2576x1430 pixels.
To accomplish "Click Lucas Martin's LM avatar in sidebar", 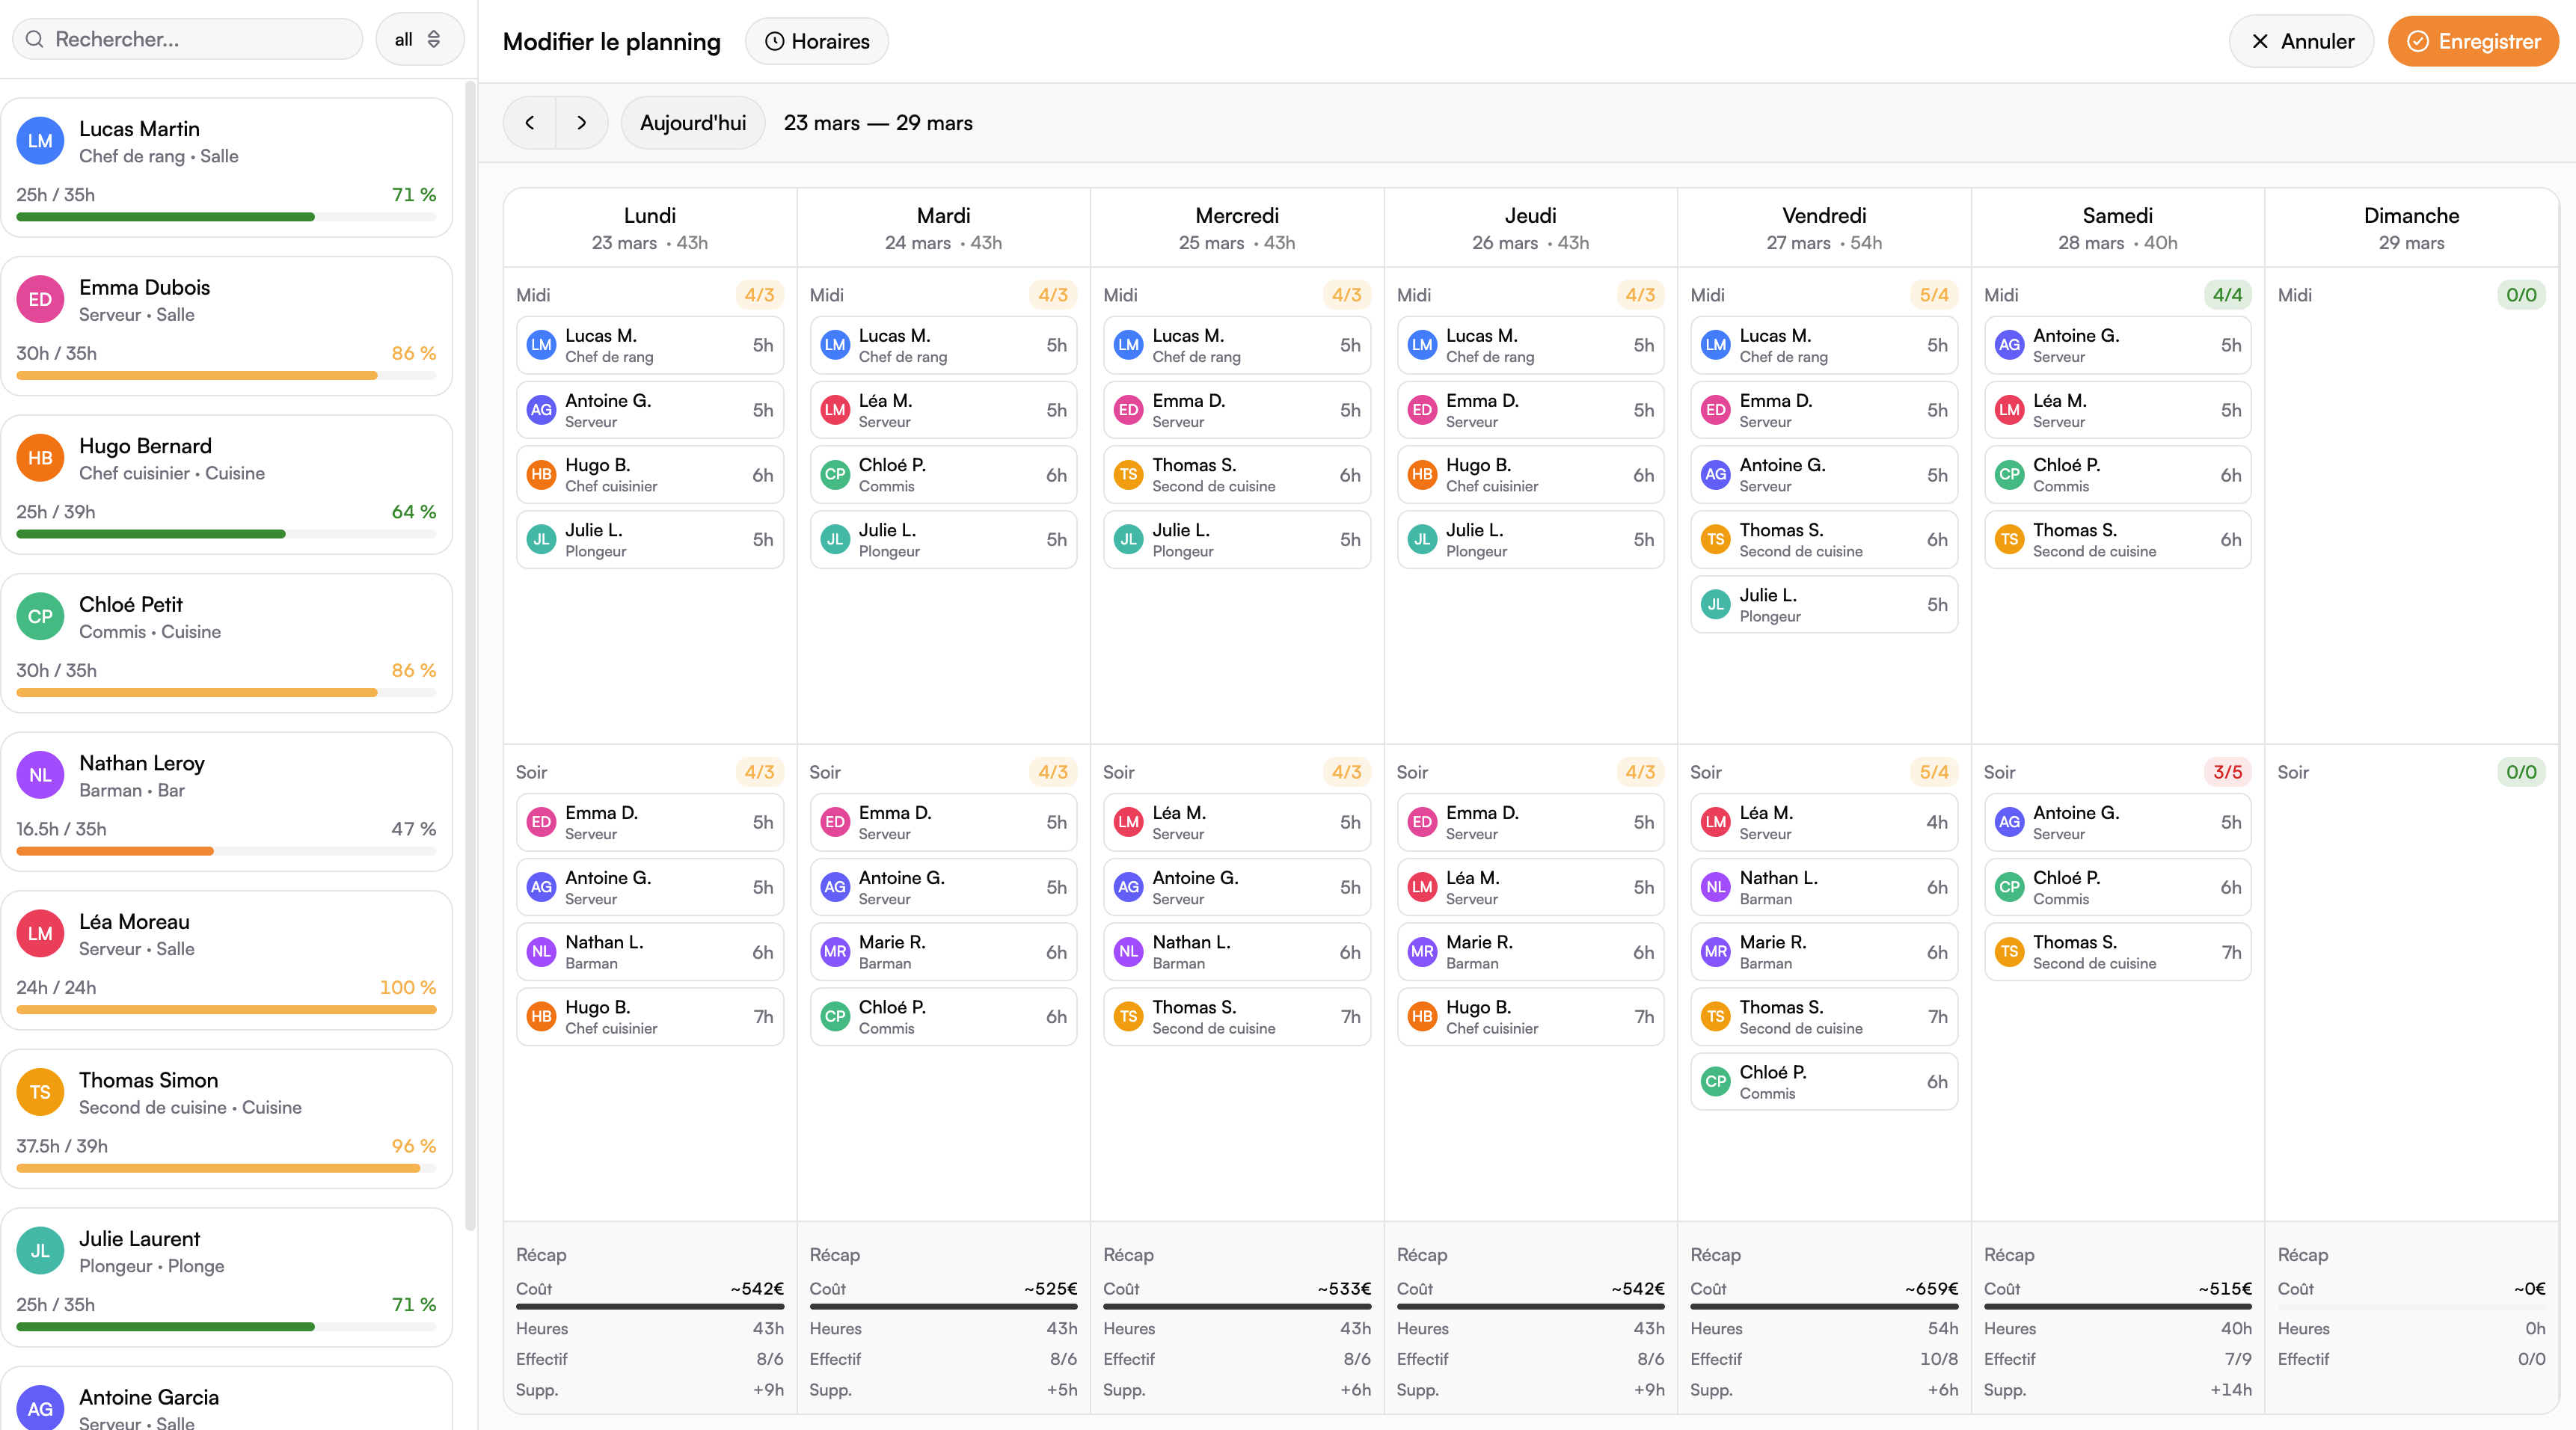I will click(x=40, y=141).
